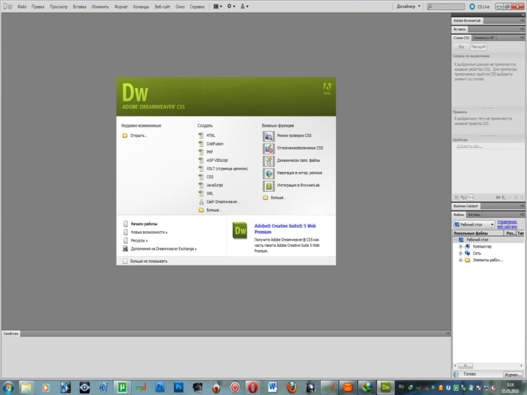This screenshot has width=527, height=395.
Task: Open the Новые возможности link
Action: [x=149, y=232]
